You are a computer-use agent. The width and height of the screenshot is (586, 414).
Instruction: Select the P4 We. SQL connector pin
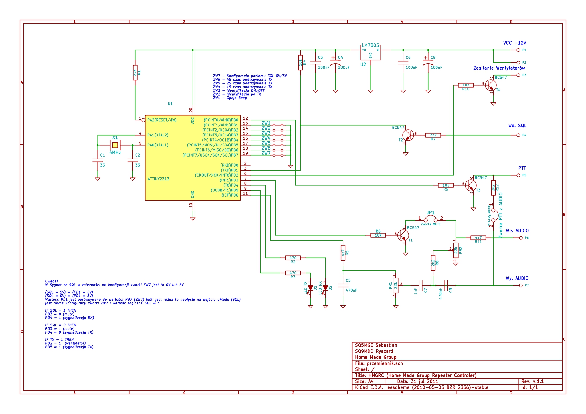point(518,135)
